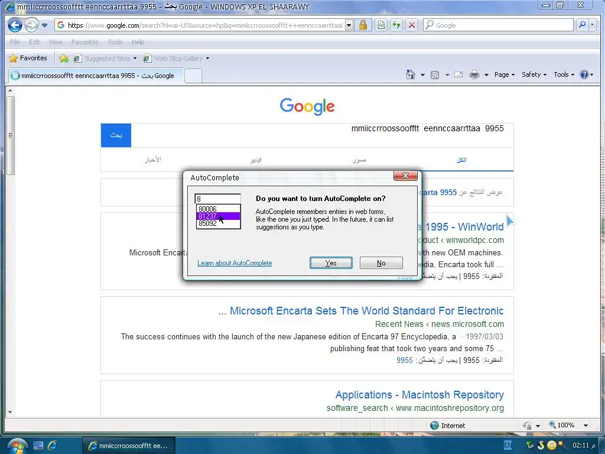Screen dimensions: 605x454
Task: Stop loading with the red X icon
Action: pos(412,25)
